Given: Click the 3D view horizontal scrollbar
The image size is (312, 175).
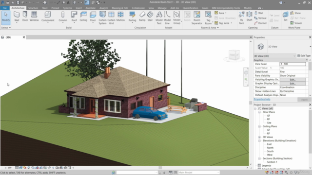Looking at the screenshot, I should click(160, 168).
